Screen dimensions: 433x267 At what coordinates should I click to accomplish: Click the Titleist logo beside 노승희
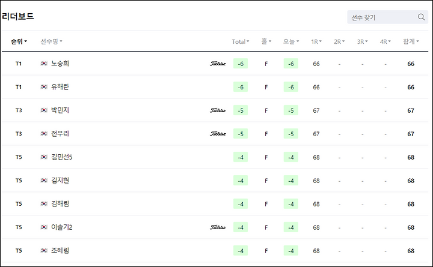[218, 64]
